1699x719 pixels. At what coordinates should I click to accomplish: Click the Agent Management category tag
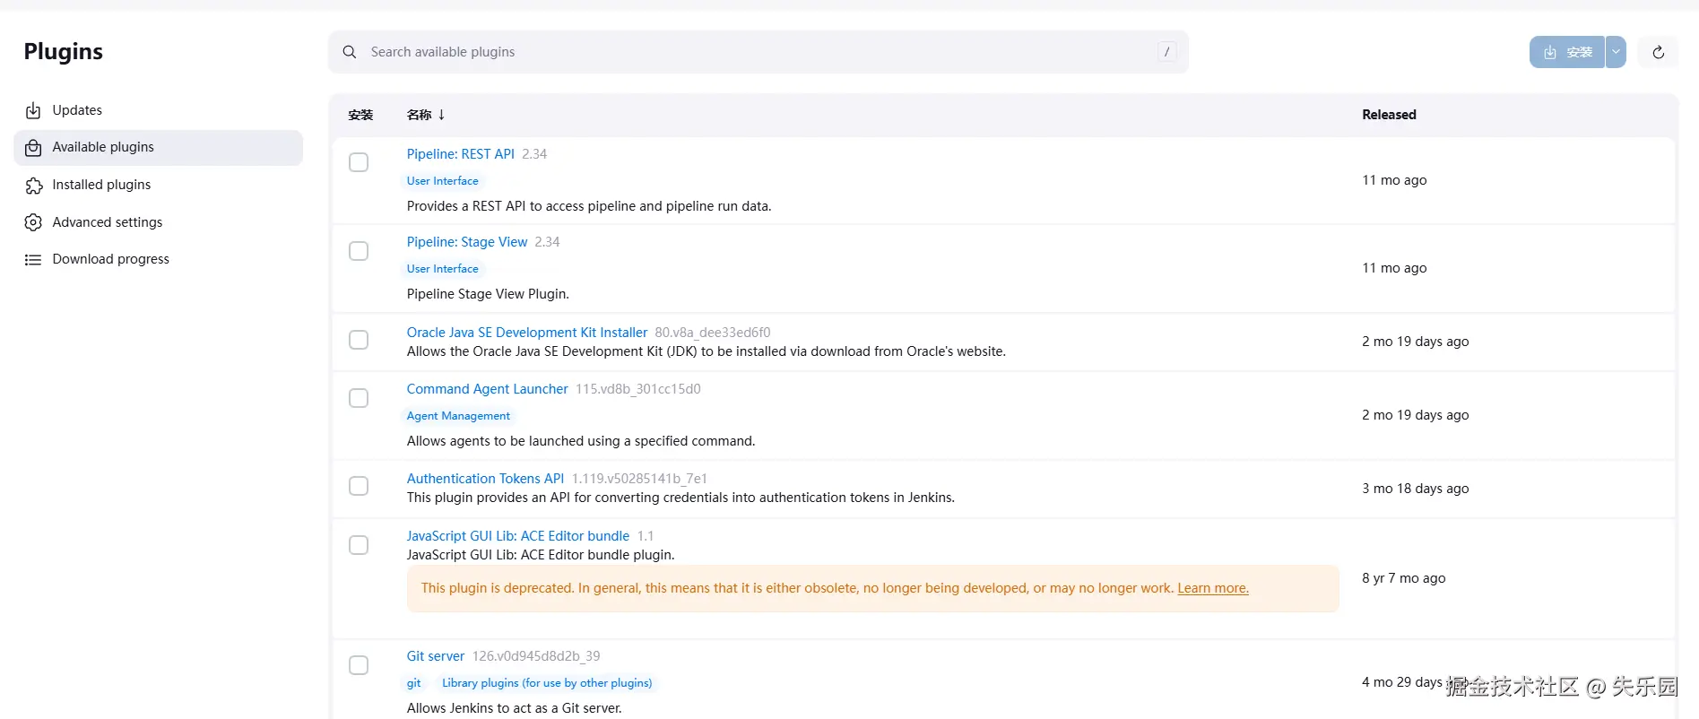[458, 416]
